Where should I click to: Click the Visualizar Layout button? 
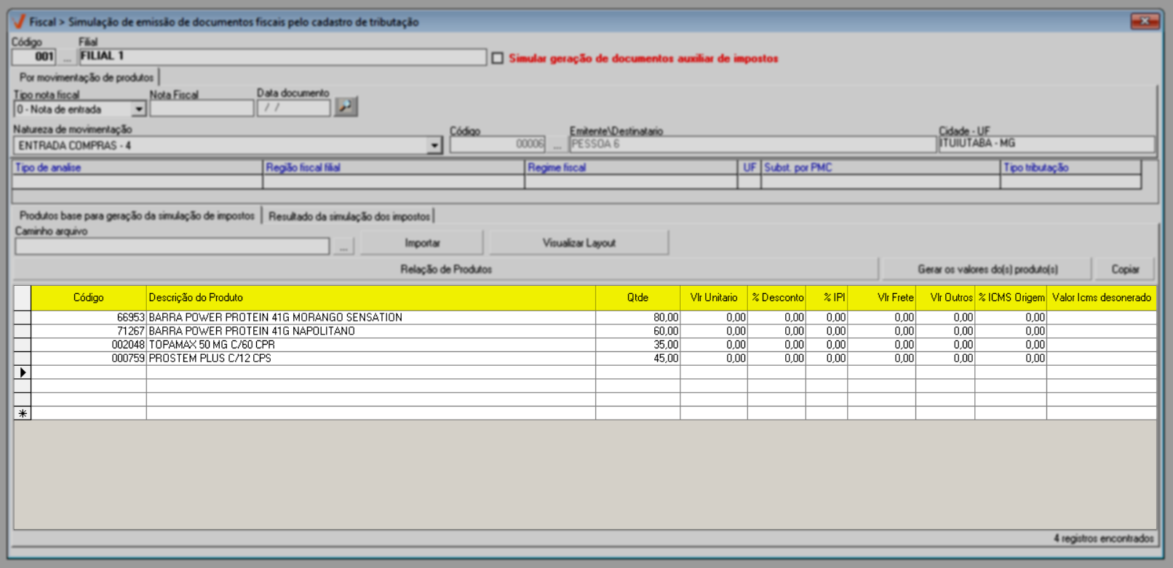[578, 243]
